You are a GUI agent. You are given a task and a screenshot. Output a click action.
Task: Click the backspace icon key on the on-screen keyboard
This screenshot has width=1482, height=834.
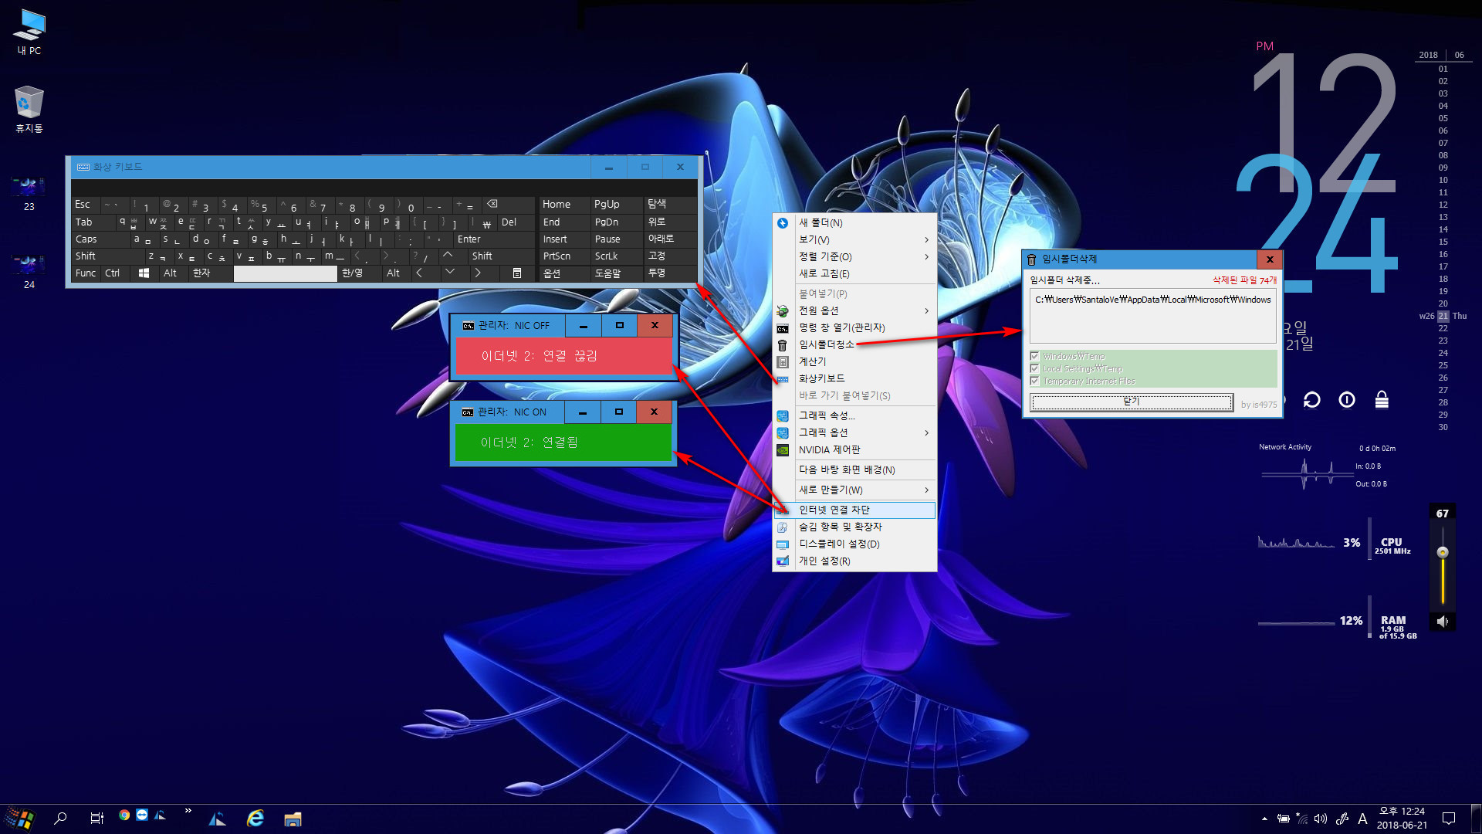507,205
